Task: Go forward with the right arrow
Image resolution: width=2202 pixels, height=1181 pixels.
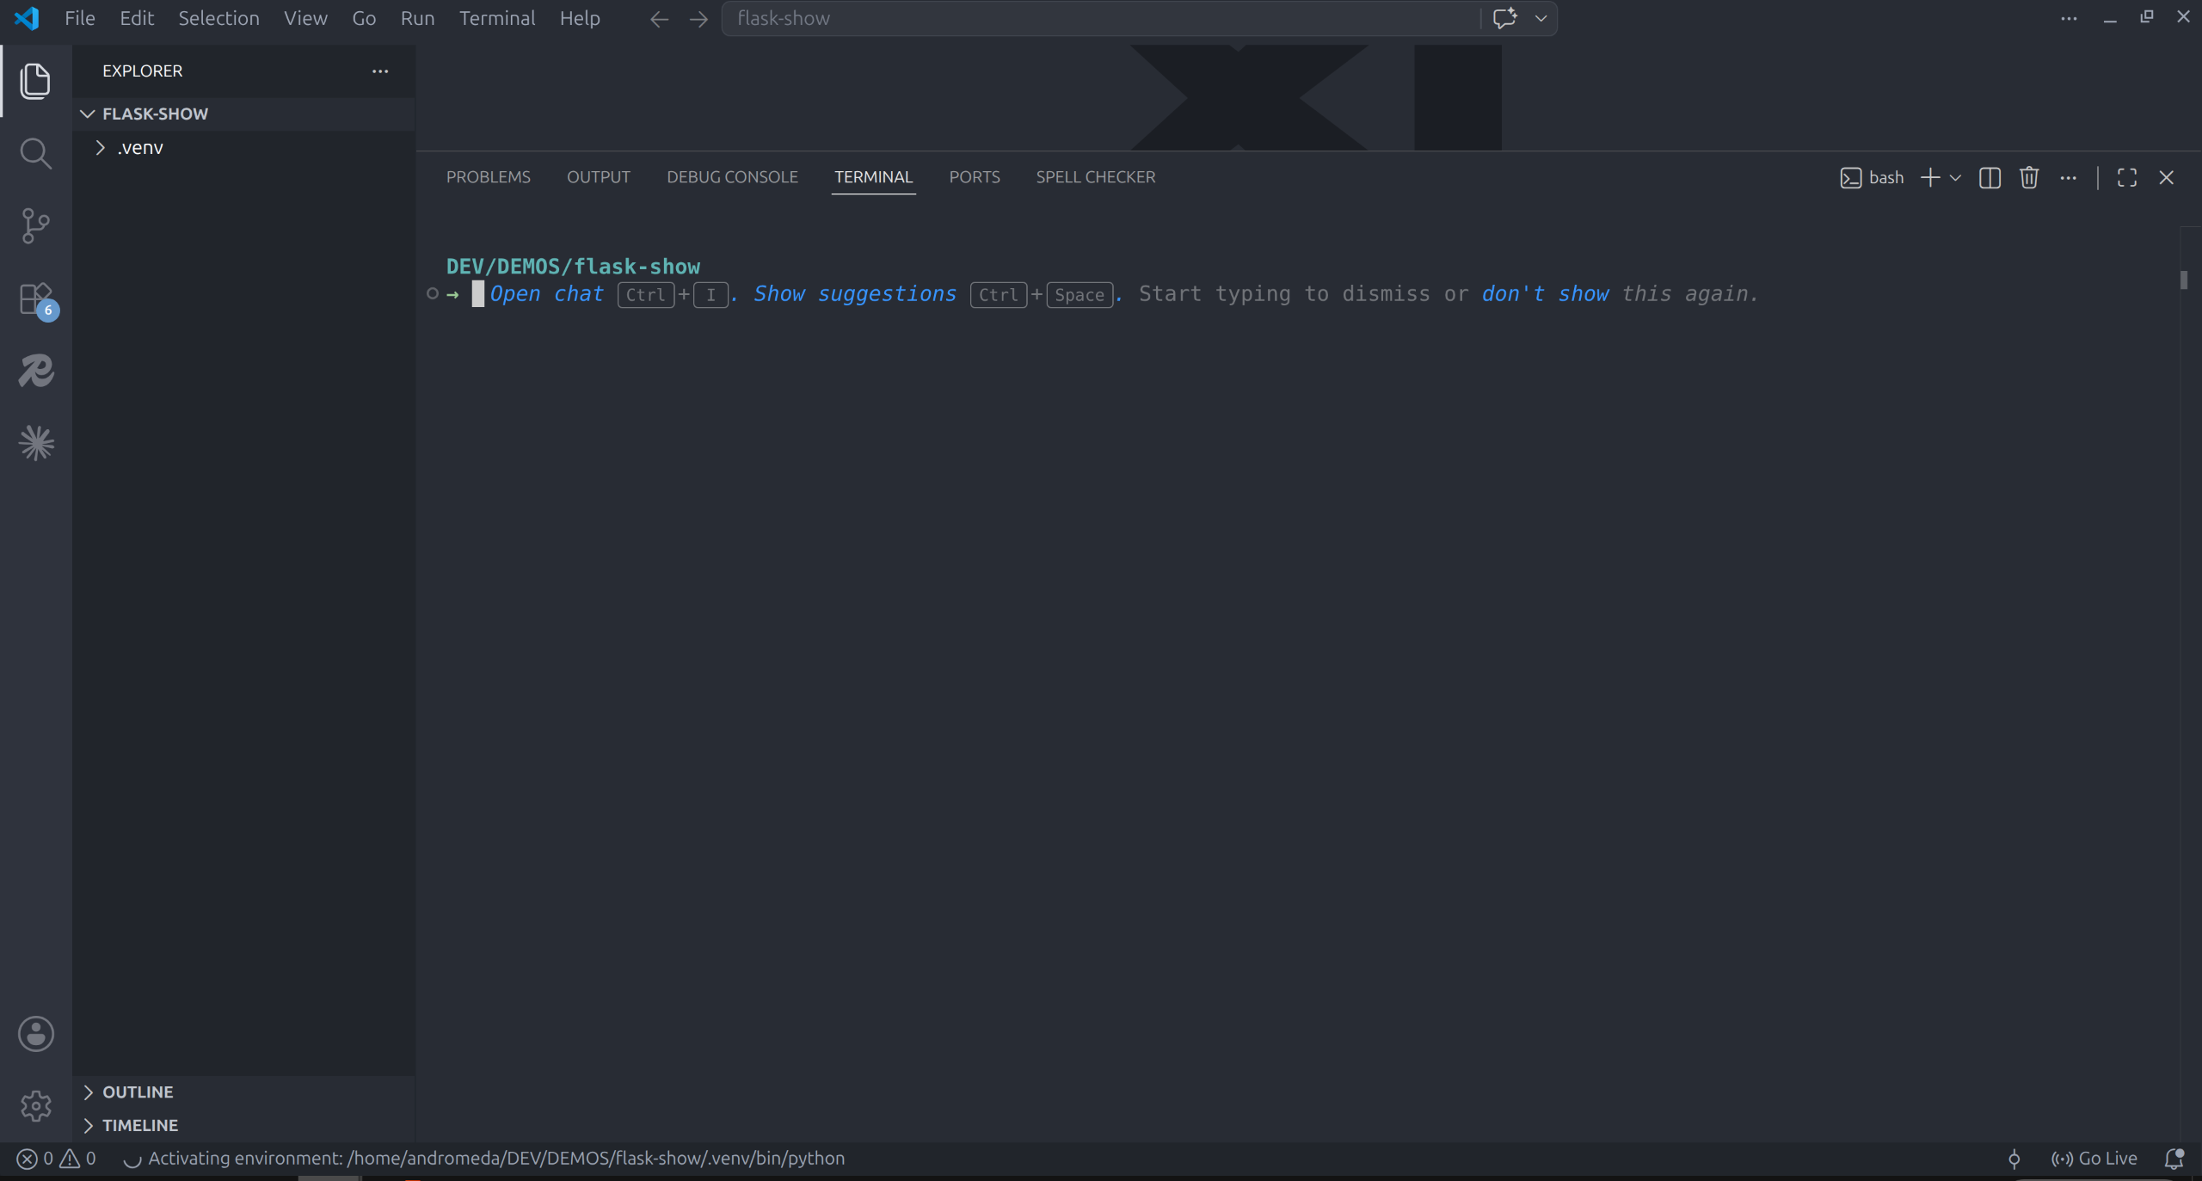Action: [698, 19]
